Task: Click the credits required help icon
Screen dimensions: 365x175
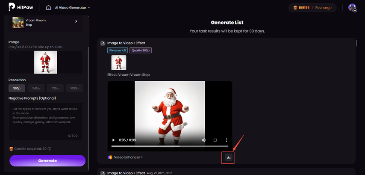Action: pyautogui.click(x=49, y=148)
